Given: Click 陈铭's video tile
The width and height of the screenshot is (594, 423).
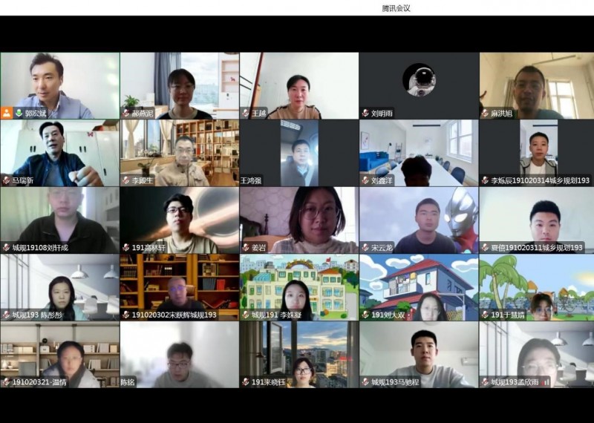Looking at the screenshot, I should pos(179,352).
